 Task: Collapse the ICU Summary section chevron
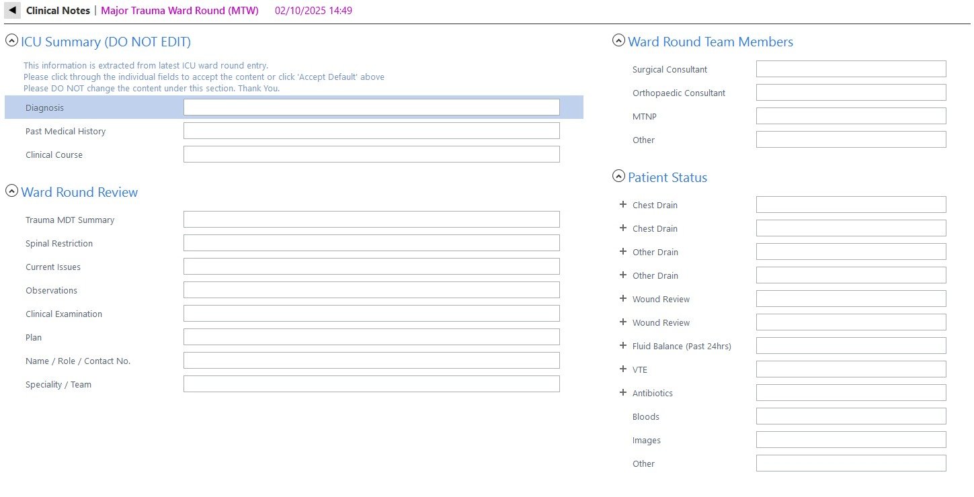point(11,40)
